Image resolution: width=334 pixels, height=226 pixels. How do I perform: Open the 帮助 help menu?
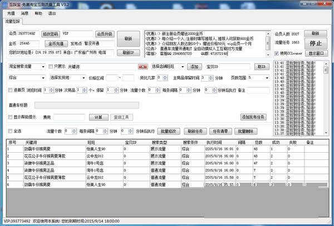tap(38, 12)
